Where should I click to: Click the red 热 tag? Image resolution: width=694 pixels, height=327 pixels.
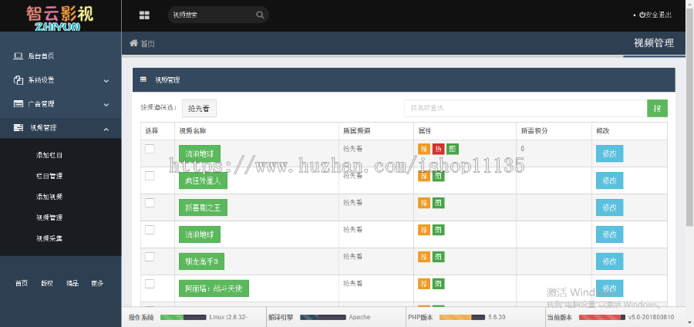(x=438, y=149)
